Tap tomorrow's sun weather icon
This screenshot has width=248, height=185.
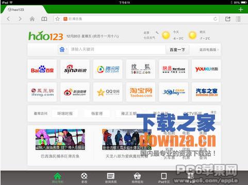(192, 35)
